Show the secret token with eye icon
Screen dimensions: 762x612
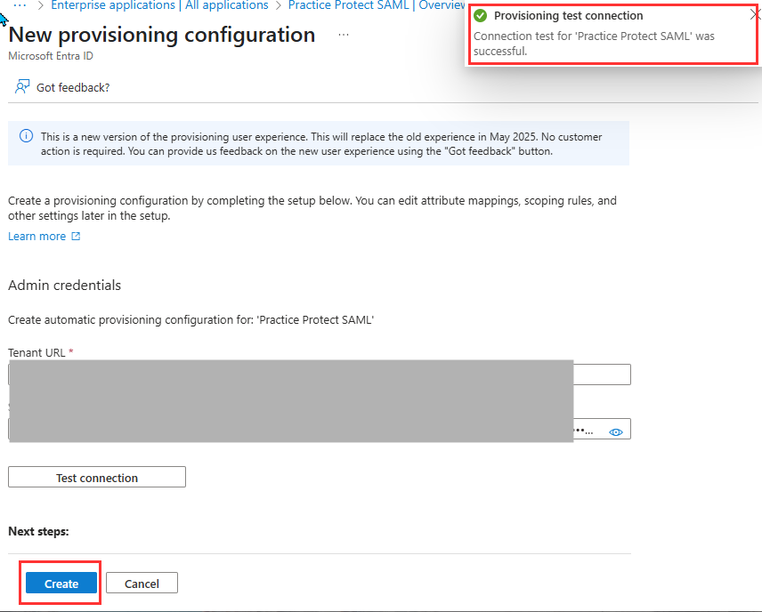[x=616, y=431]
